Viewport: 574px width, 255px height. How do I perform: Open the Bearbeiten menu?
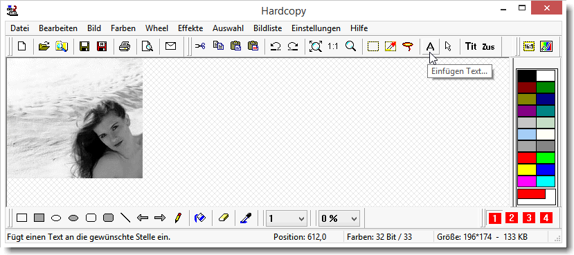coord(58,28)
